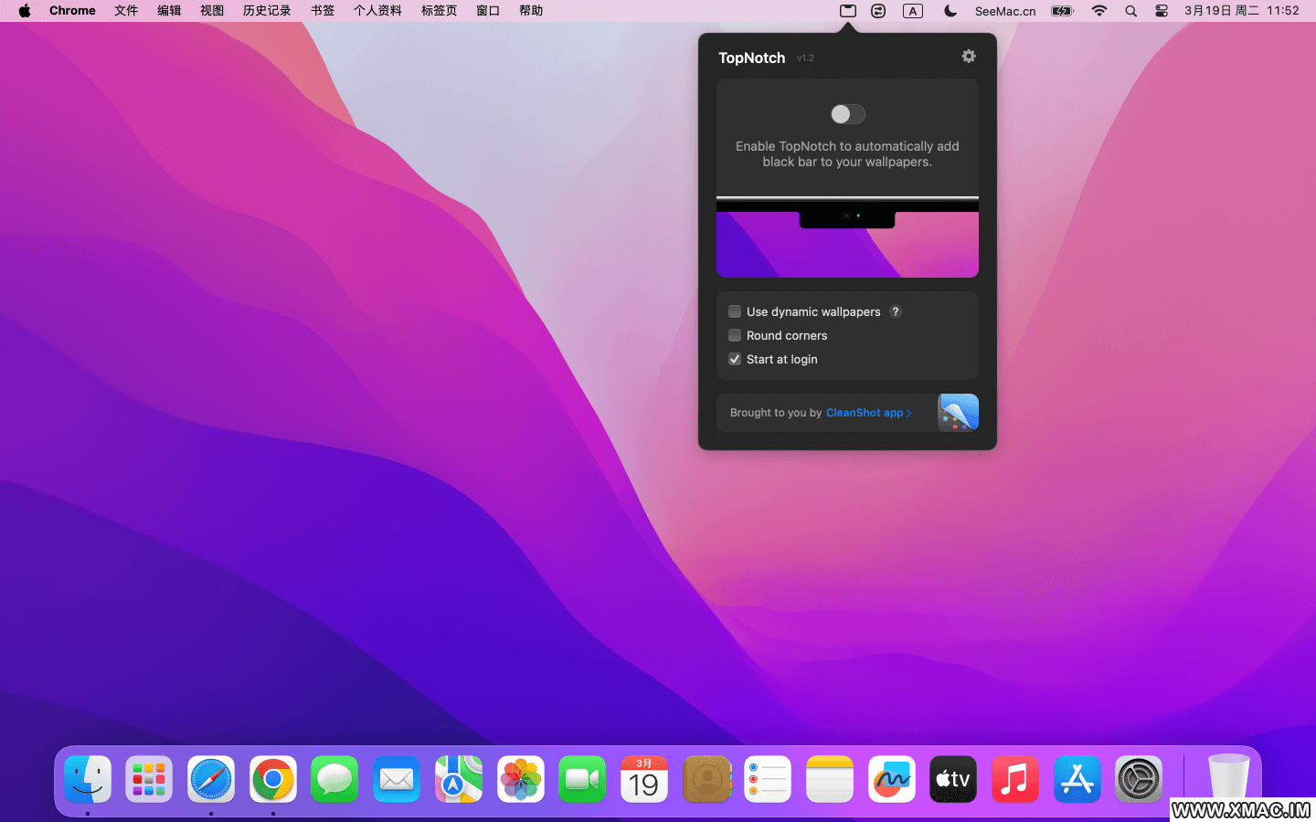This screenshot has height=822, width=1316.
Task: Open Freeform from the Dock
Action: [891, 780]
